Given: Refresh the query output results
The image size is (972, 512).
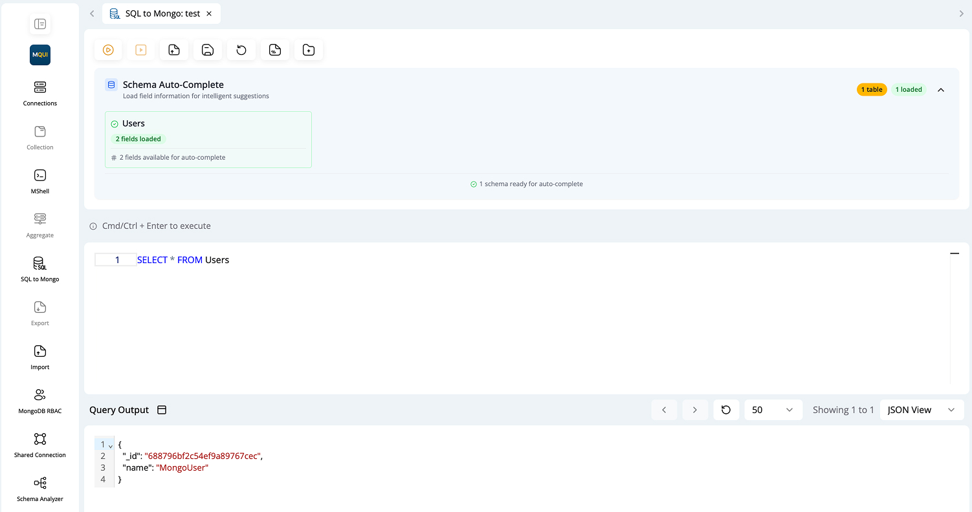Looking at the screenshot, I should (726, 410).
